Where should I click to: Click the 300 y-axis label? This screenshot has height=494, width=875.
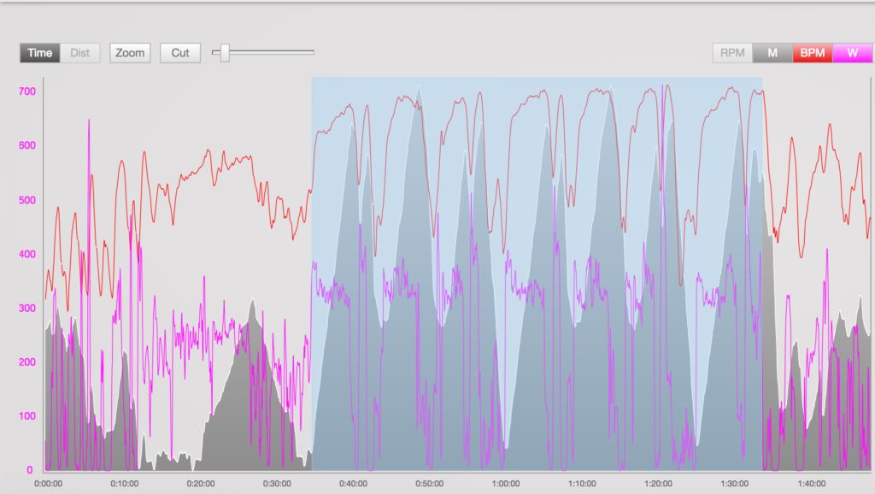pos(26,309)
